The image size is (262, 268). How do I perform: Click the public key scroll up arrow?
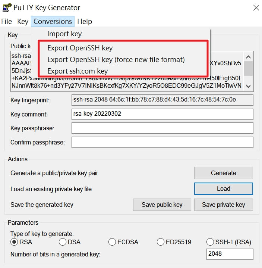point(248,57)
